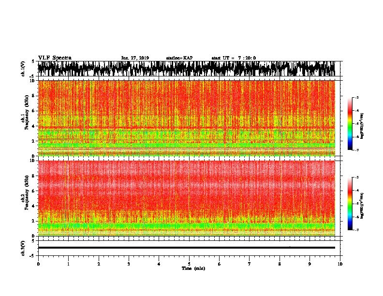Click the ch.2 "Frequency (kHz)" axis label
383x296 pixels.
(x=27, y=192)
